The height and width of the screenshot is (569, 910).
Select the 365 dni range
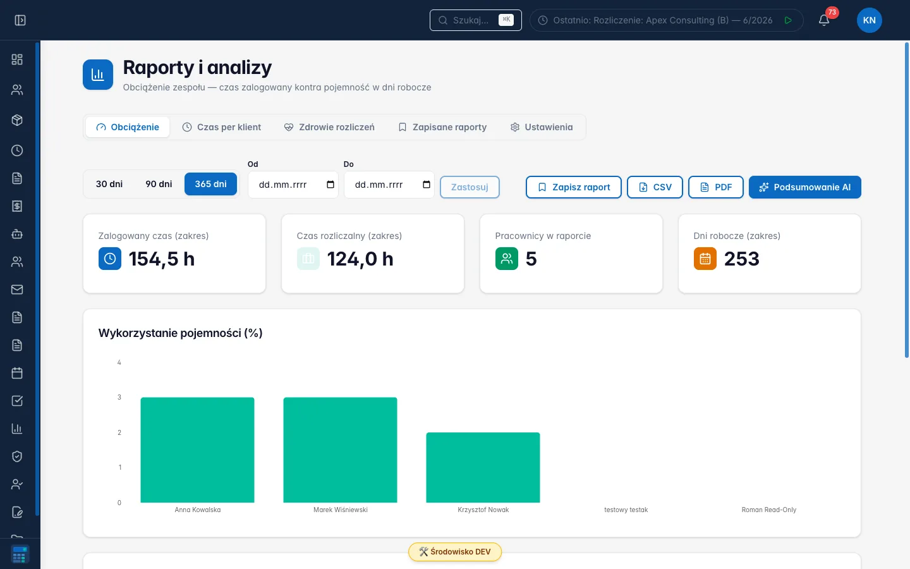(x=210, y=184)
